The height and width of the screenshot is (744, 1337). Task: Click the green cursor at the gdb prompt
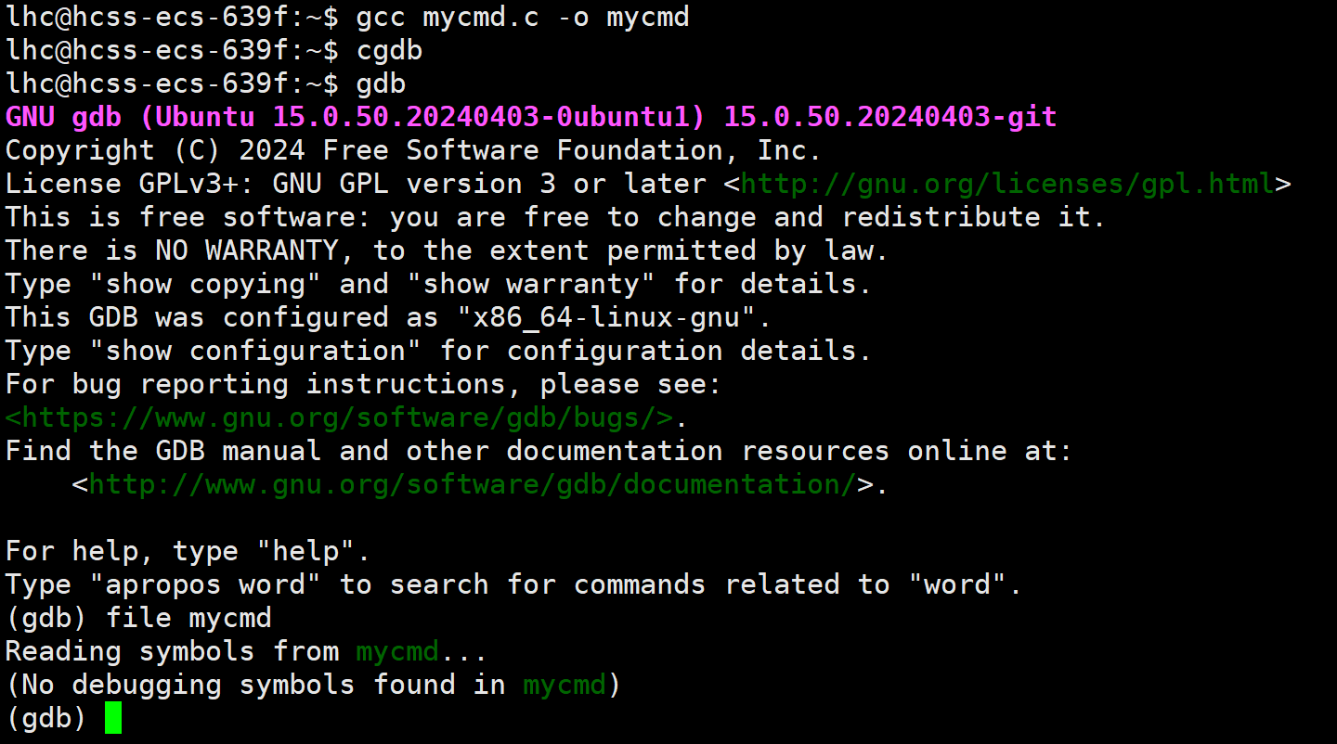[x=113, y=718]
